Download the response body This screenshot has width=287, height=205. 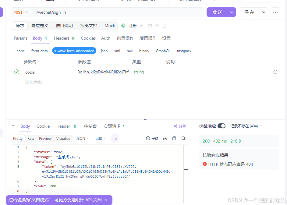point(165,138)
